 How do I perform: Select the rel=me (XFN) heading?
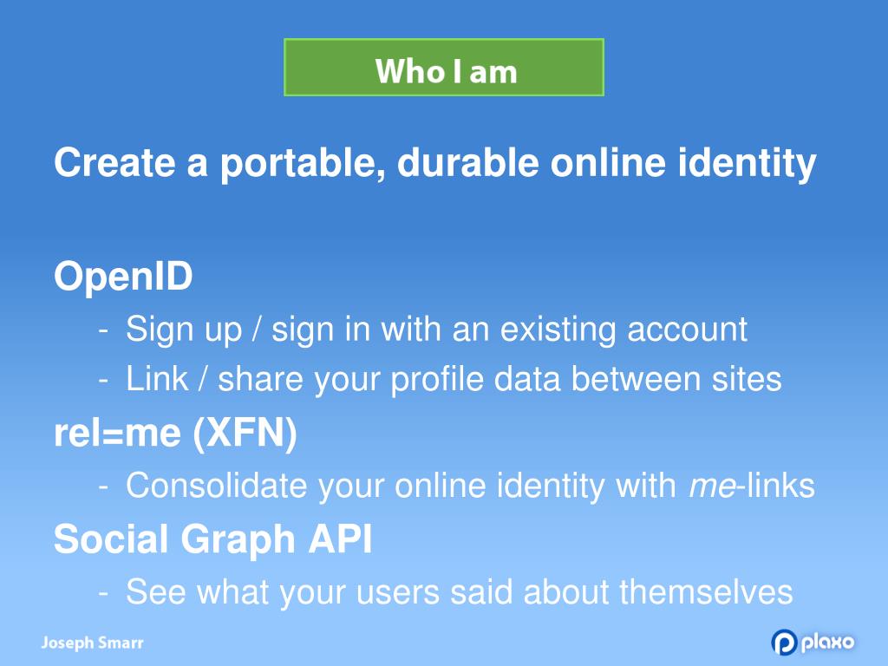click(x=175, y=434)
